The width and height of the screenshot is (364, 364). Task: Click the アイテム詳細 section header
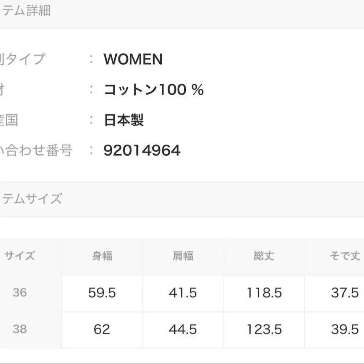click(x=26, y=11)
